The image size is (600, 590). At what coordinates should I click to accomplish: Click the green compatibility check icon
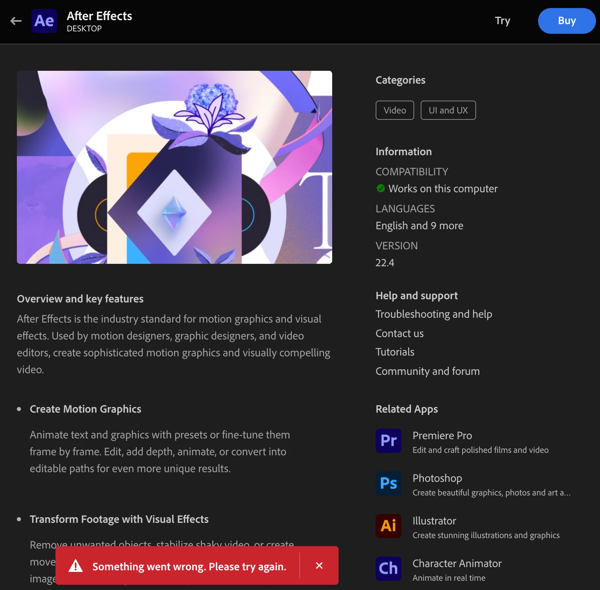tap(380, 188)
